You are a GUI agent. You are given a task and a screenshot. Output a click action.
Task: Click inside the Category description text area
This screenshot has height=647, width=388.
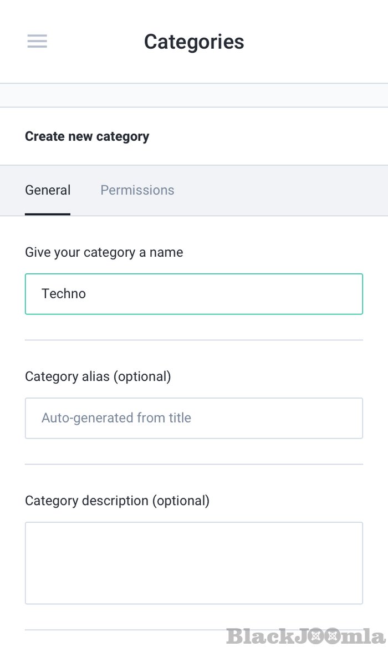point(194,563)
